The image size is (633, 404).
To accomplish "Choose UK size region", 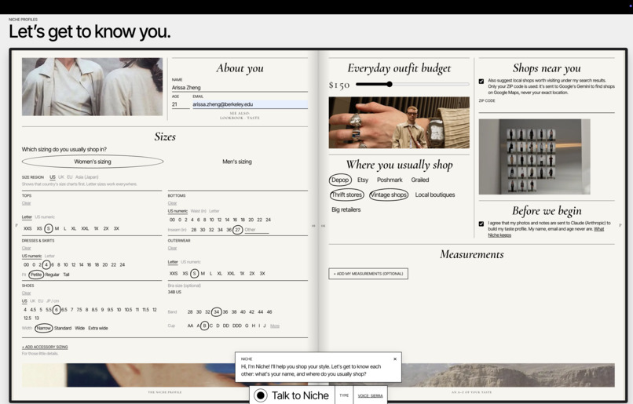I will click(61, 177).
